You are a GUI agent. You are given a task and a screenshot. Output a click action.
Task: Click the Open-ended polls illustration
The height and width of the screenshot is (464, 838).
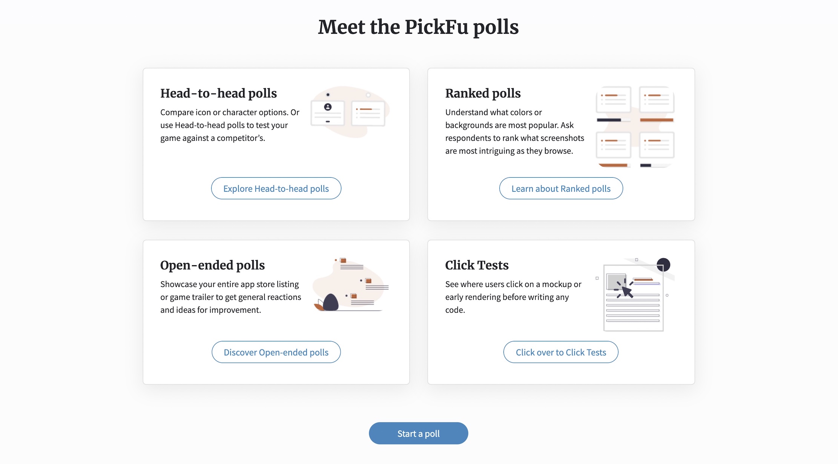click(351, 284)
